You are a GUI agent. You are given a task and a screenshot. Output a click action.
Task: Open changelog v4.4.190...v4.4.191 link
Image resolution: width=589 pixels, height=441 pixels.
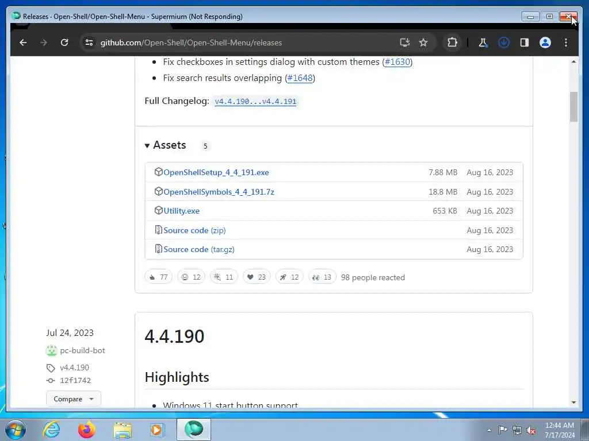click(x=255, y=102)
